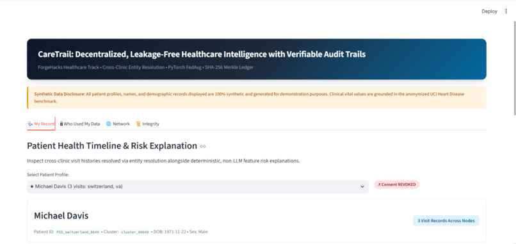Viewport: 516px width, 244px height.
Task: Click the DOB: 1971-11-22 text
Action: point(169,232)
